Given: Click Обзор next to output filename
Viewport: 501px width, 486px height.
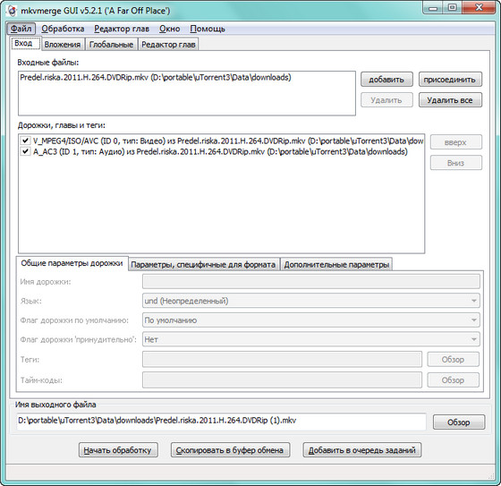Looking at the screenshot, I should pos(459,422).
